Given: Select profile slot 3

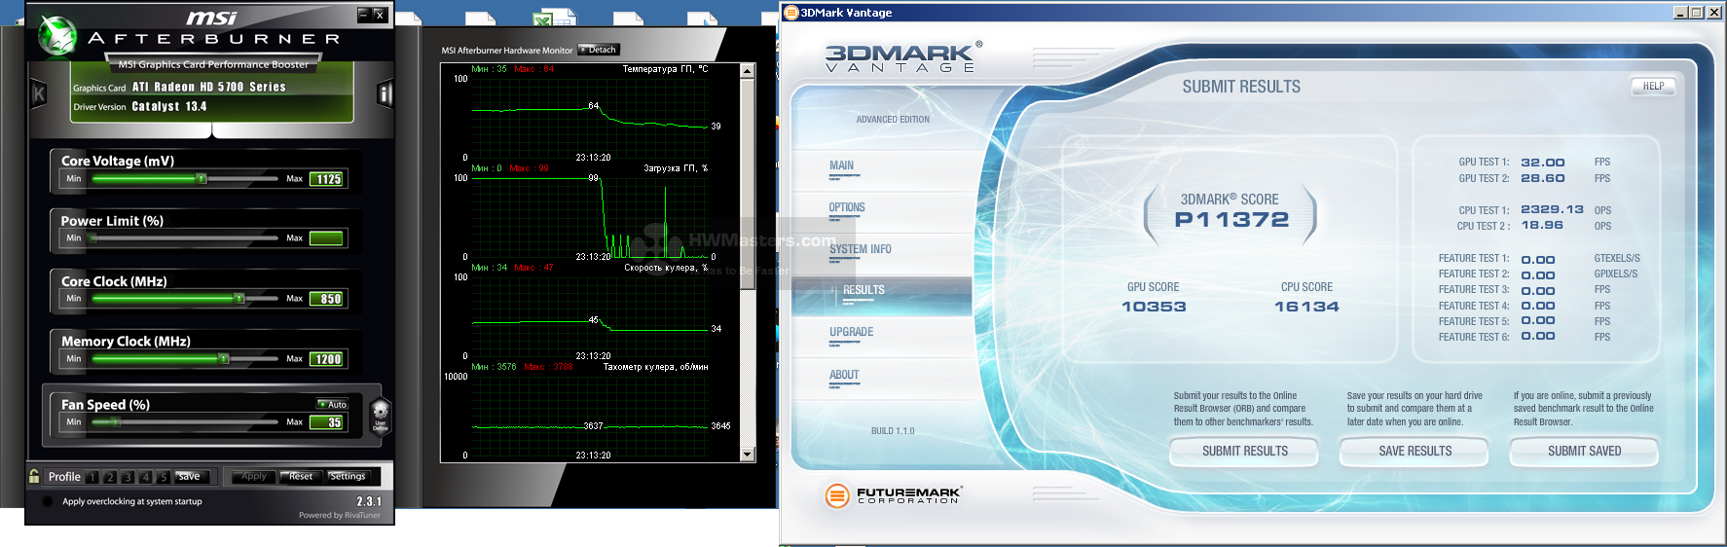Looking at the screenshot, I should click(128, 477).
